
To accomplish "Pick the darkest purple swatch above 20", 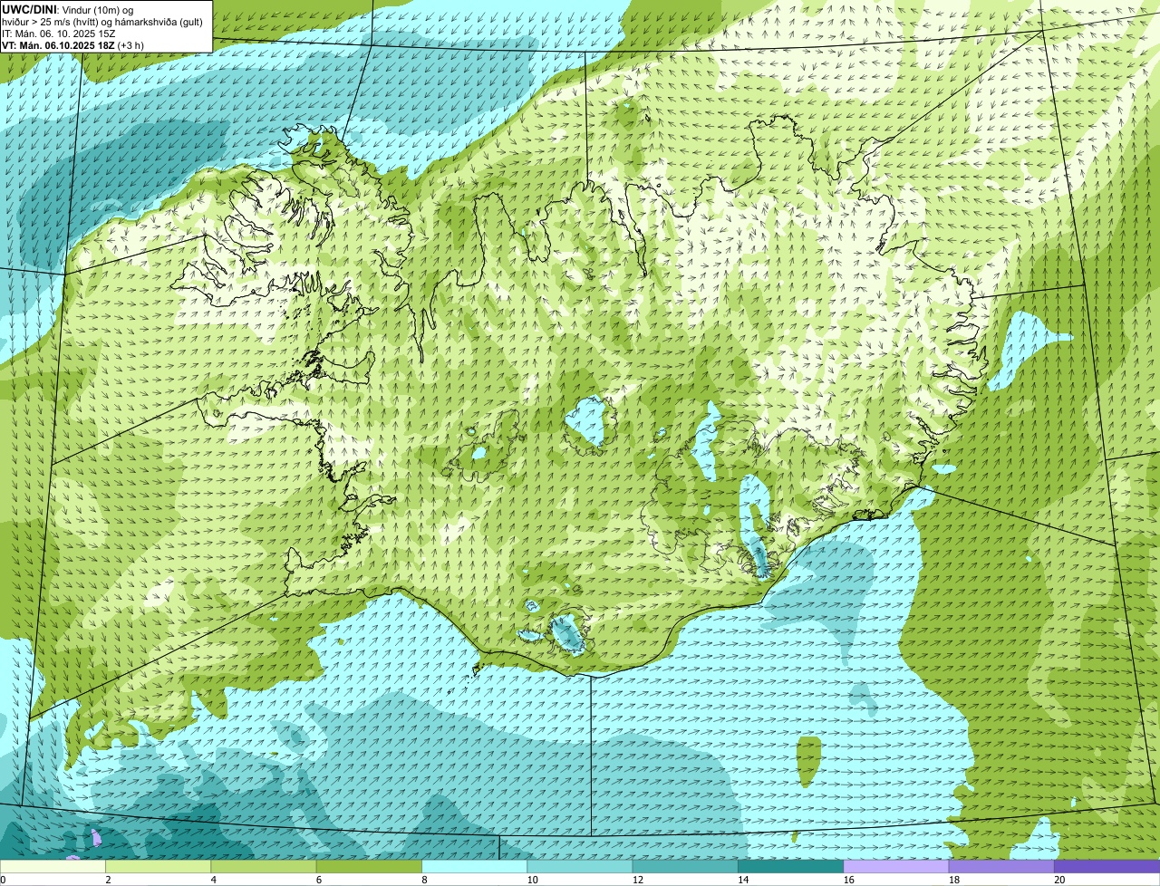I will pyautogui.click(x=1107, y=867).
